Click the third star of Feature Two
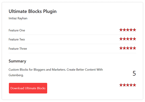Viewport: 145px width, 102px height. click(128, 39)
